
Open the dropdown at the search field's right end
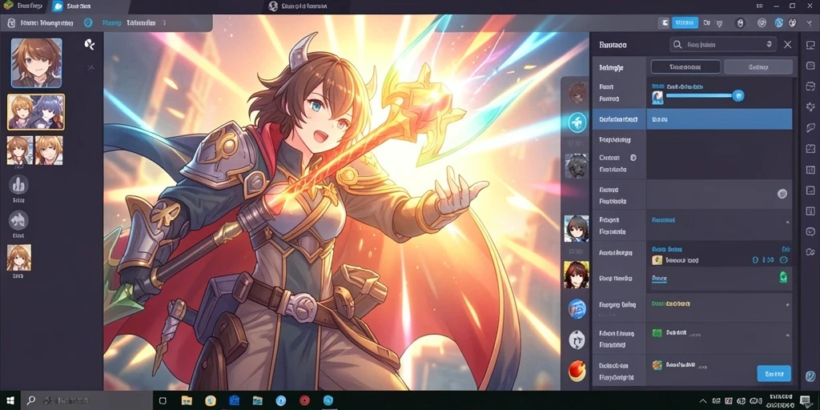pyautogui.click(x=769, y=45)
